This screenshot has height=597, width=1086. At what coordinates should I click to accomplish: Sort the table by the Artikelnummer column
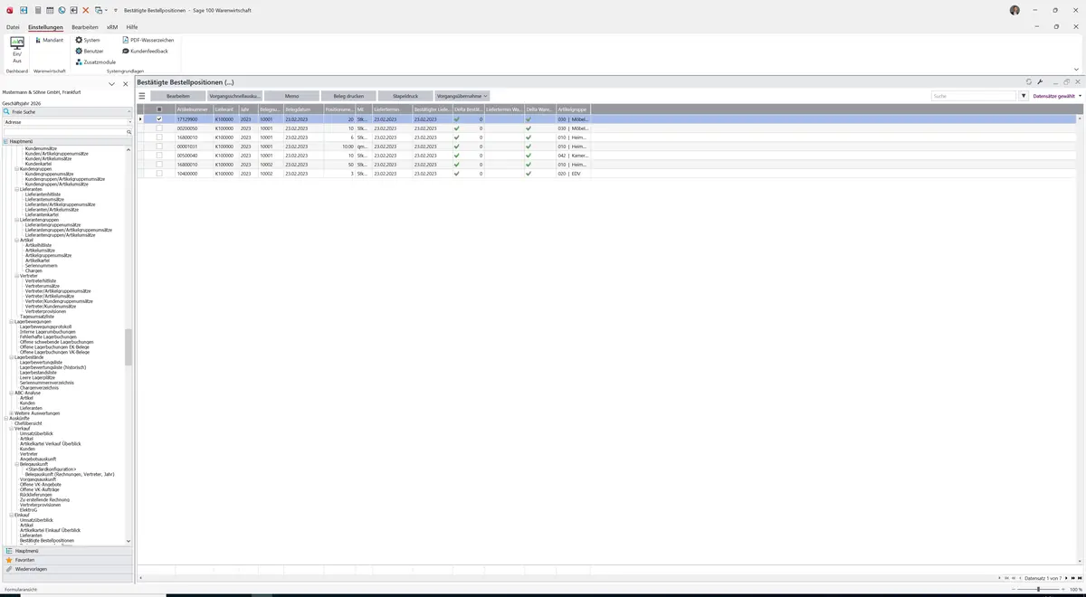tap(193, 109)
